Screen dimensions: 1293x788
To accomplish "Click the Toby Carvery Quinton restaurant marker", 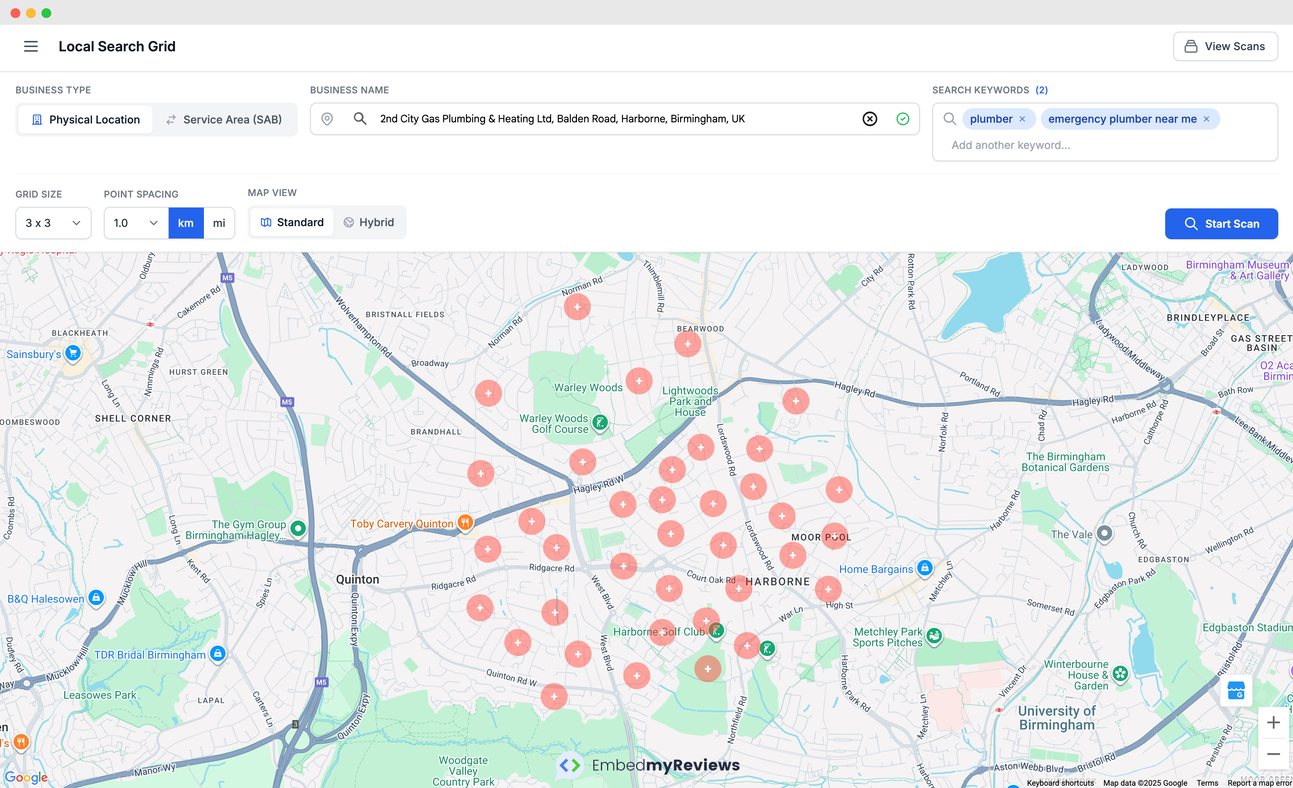I will coord(465,523).
